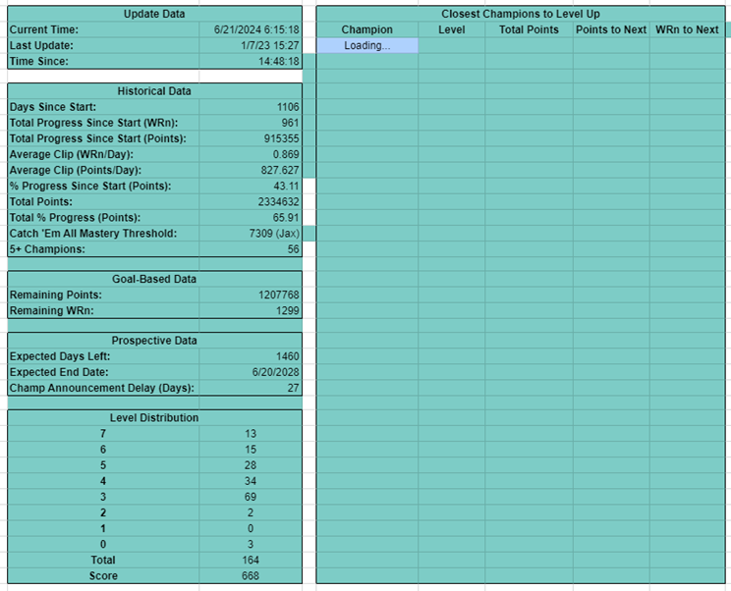Click the Total % Progress value 65.91
The image size is (731, 591).
(251, 218)
